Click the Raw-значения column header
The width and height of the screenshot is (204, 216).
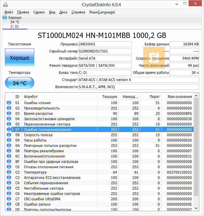click(x=178, y=96)
